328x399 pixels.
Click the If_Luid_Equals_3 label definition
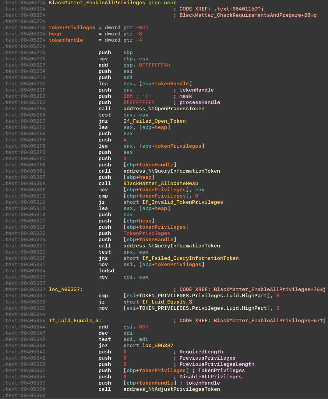tap(73, 321)
